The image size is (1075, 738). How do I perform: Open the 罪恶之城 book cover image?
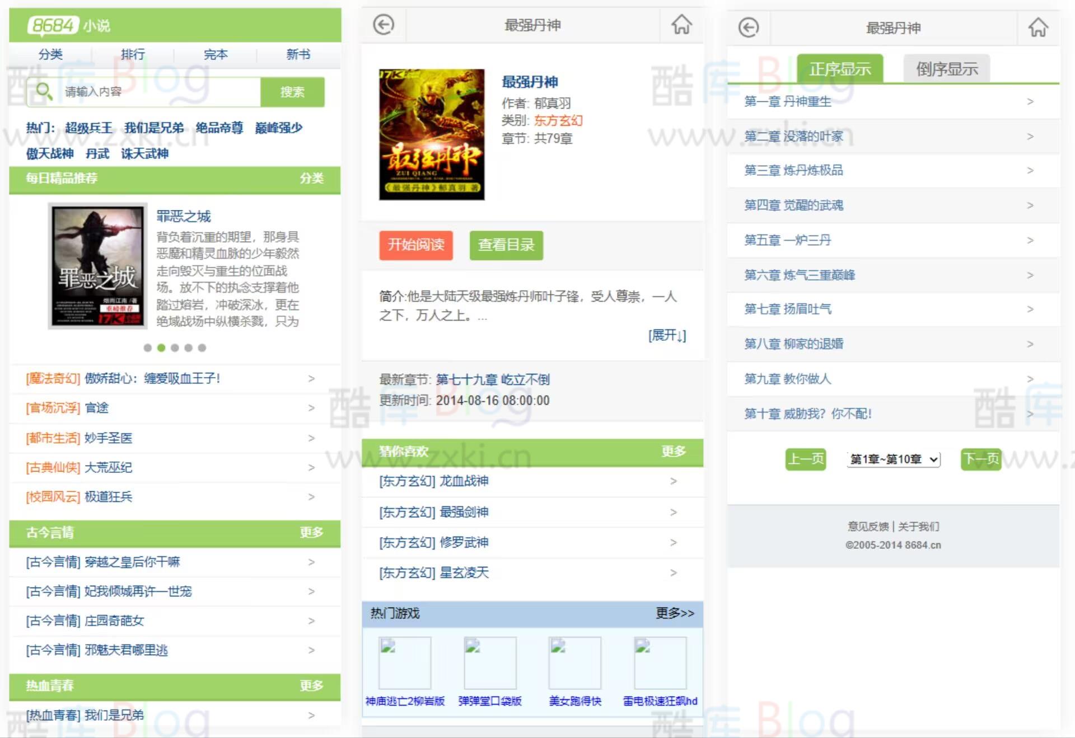[x=97, y=266]
